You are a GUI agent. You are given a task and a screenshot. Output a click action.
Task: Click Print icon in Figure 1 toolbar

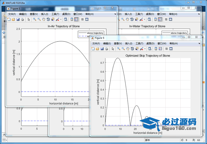point(23,19)
